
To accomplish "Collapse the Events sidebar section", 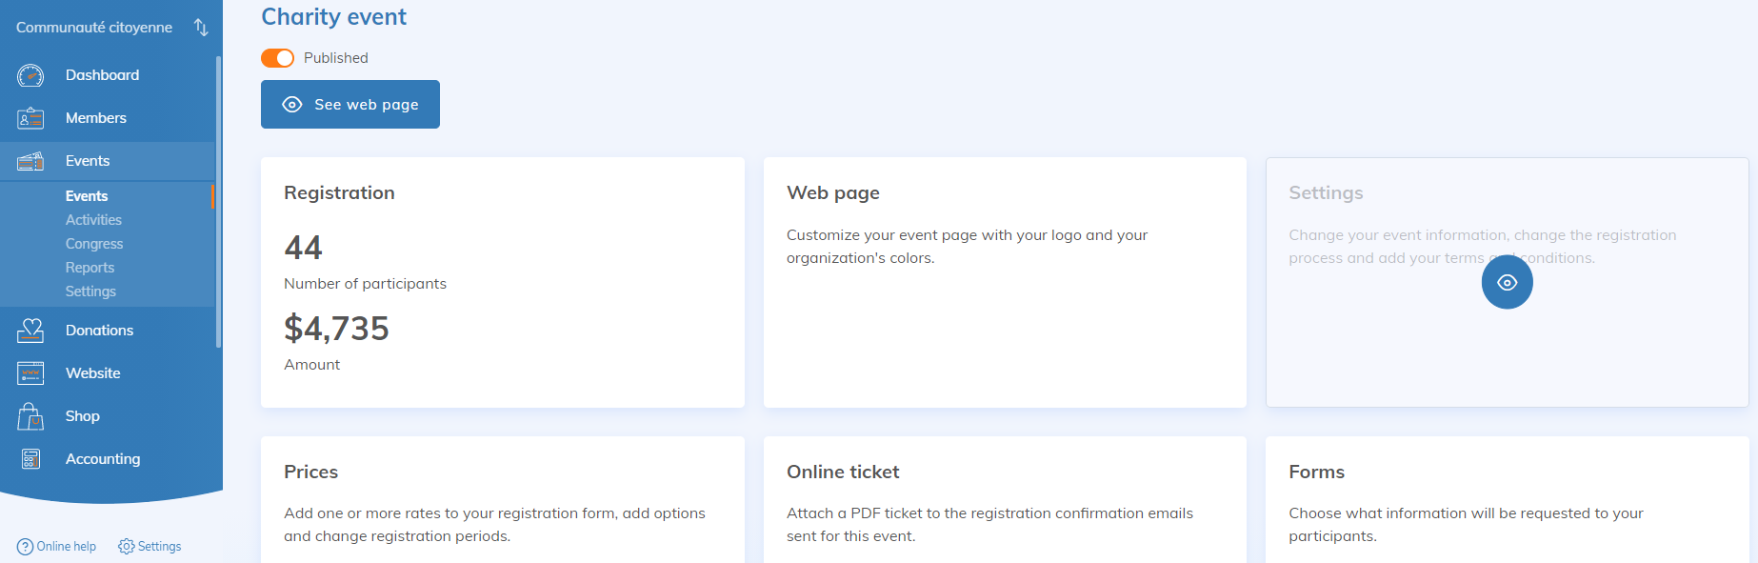I will click(88, 161).
